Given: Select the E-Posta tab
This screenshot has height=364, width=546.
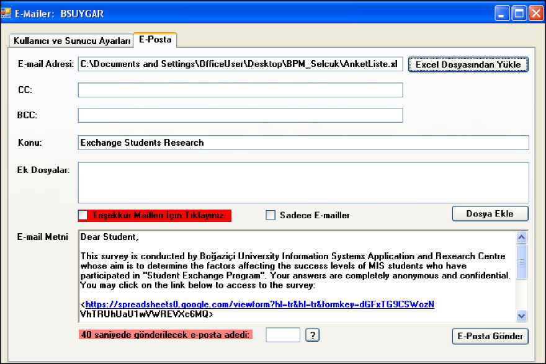Looking at the screenshot, I should click(155, 40).
